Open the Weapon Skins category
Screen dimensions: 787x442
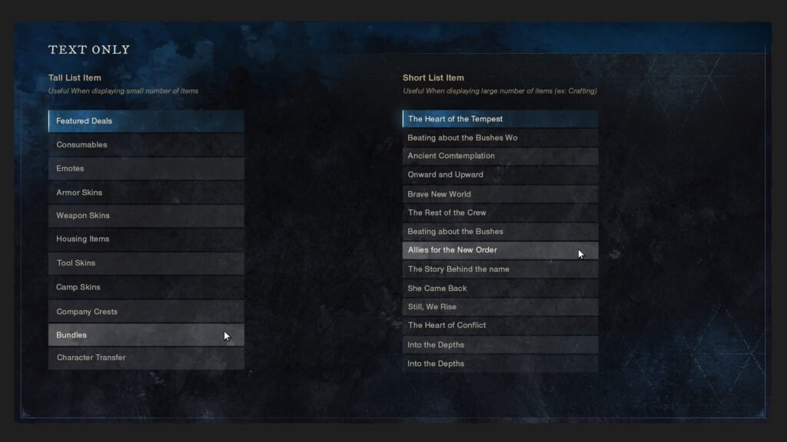[x=146, y=216]
